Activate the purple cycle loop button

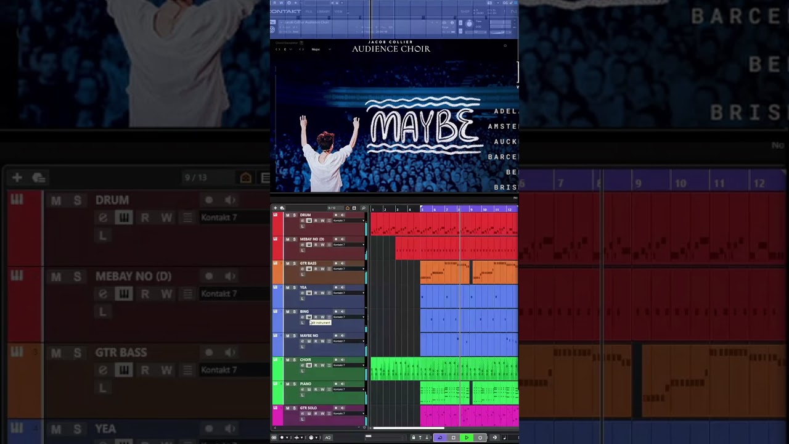(x=440, y=438)
